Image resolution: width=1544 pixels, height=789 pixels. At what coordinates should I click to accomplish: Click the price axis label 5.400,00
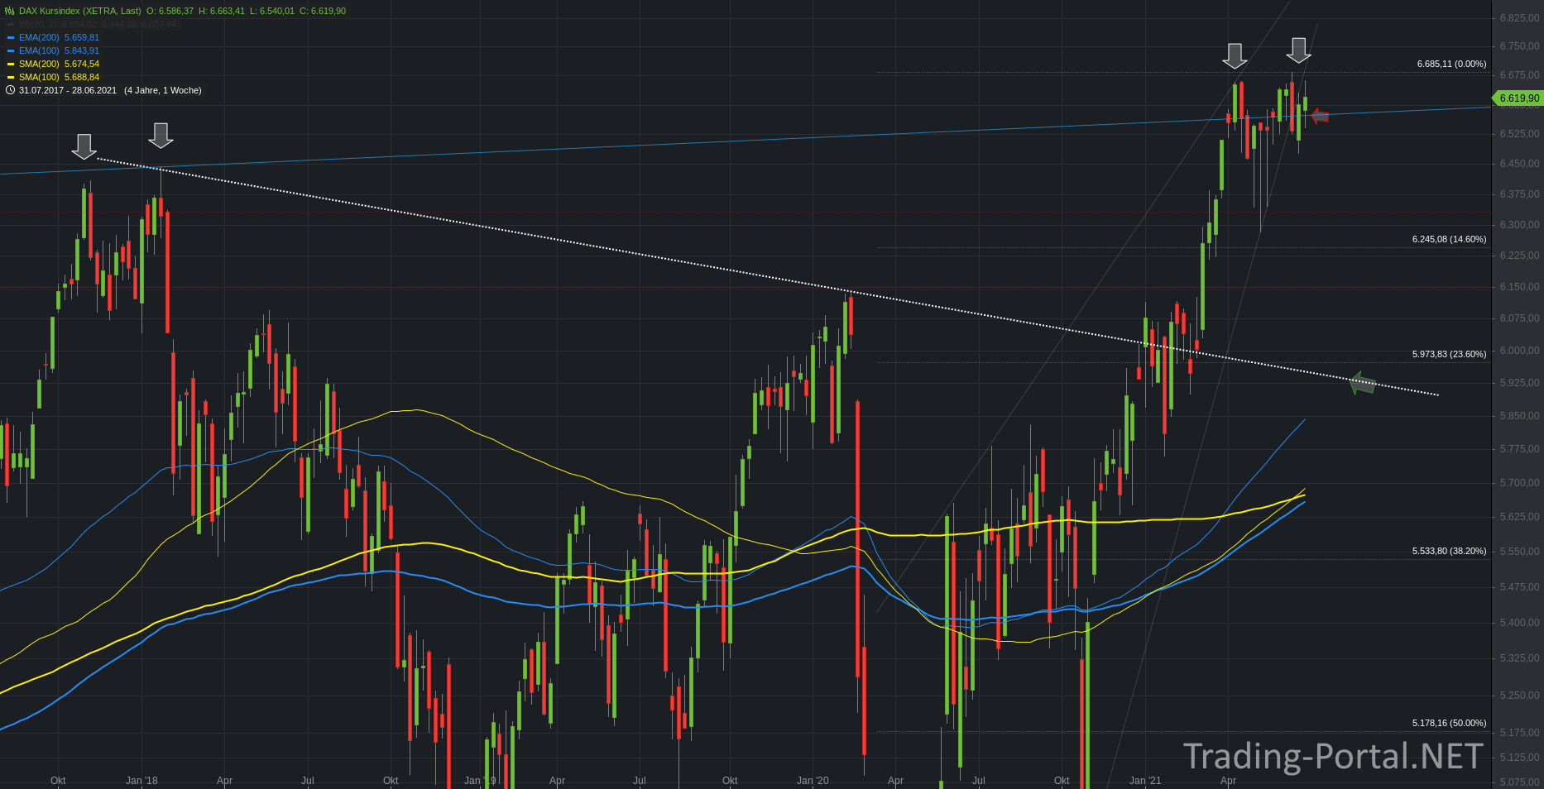click(1520, 623)
